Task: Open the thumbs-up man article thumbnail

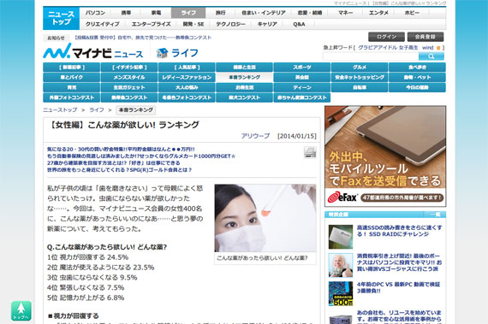Action: [341, 265]
